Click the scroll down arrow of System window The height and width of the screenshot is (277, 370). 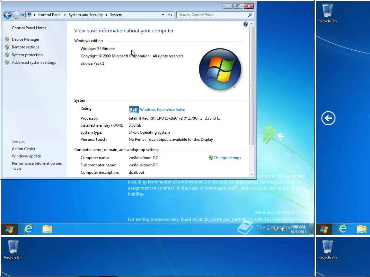pos(252,174)
